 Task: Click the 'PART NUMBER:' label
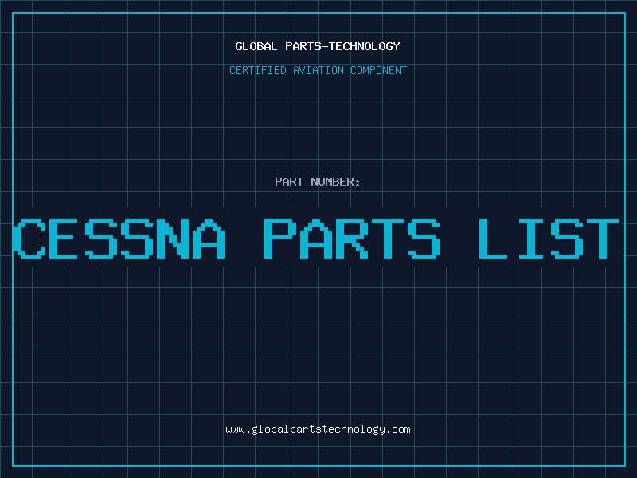click(x=318, y=182)
